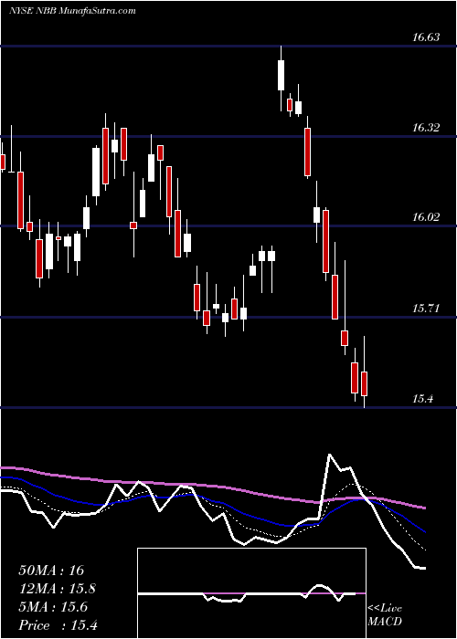Click the 16.63 price level label
The image size is (457, 639).
click(426, 38)
